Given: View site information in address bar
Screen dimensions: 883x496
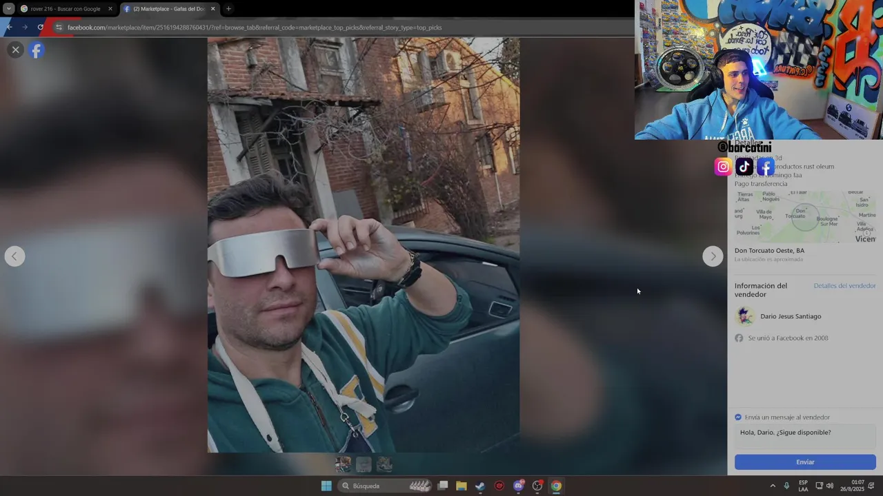Looking at the screenshot, I should pos(59,28).
